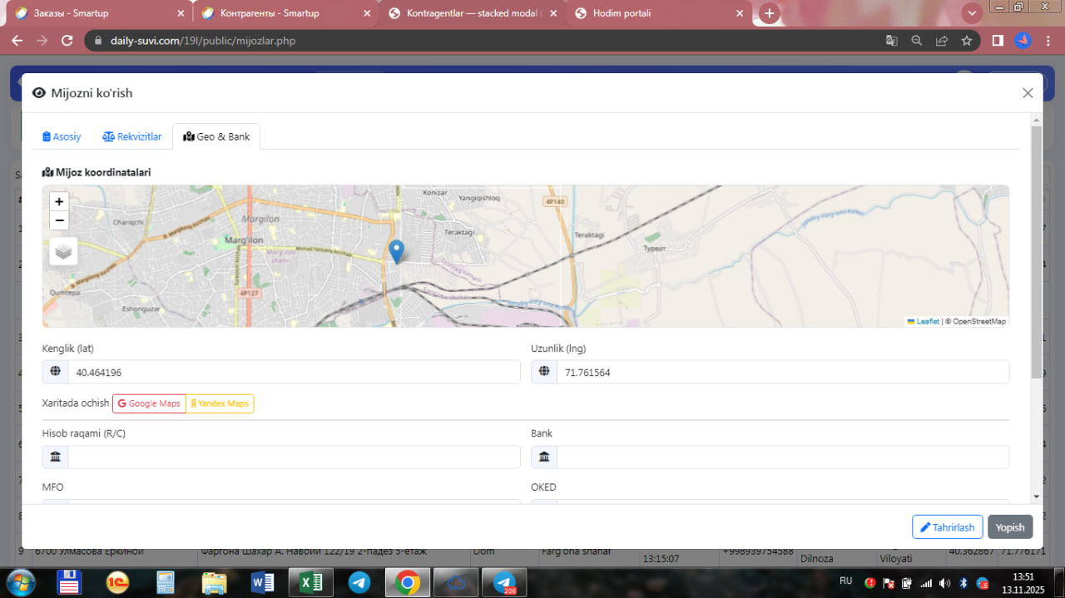The width and height of the screenshot is (1065, 598).
Task: Bookmark this page with star icon
Action: coord(966,41)
